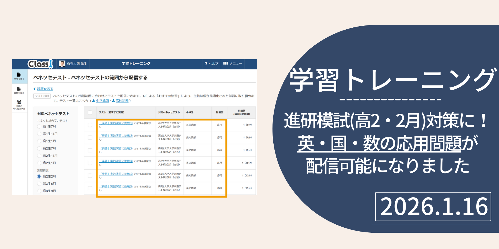499x249 pixels.
Task: Select the 高1生7月 radio button
Action: [x=39, y=126]
